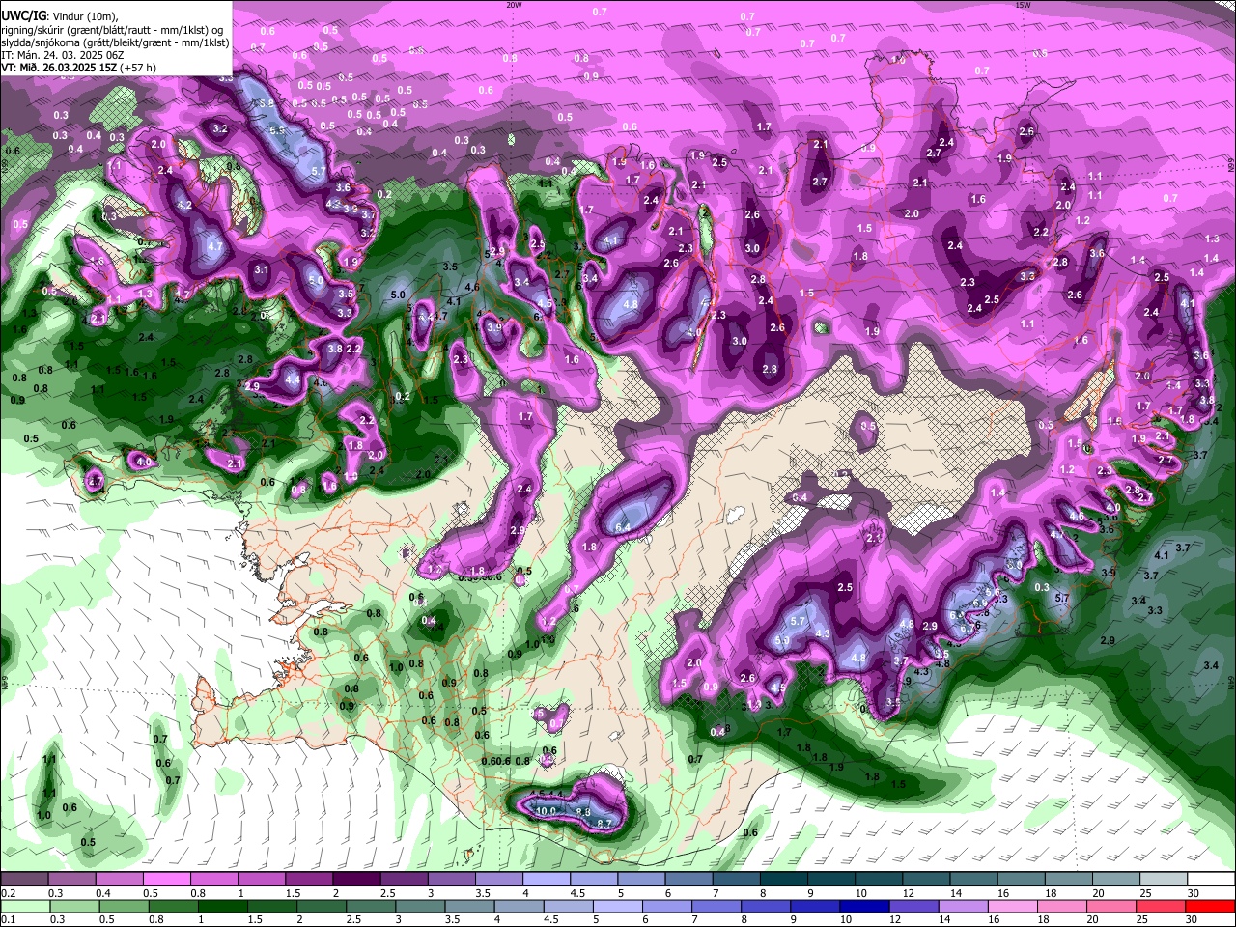Pick the light pink 16–18 swatch in lower legend

[x=1012, y=906]
